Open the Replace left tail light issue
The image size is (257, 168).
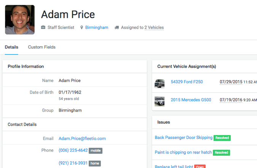[x=174, y=166]
